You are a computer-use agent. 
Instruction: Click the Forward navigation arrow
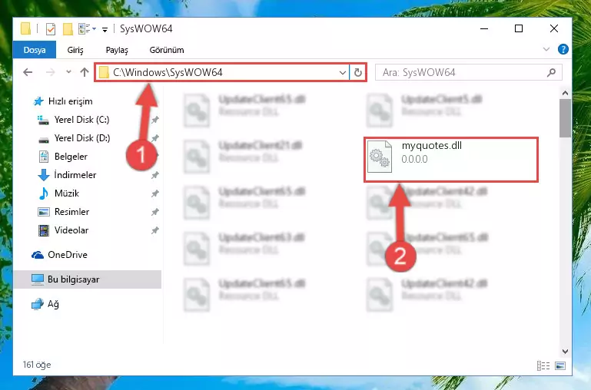tap(50, 72)
